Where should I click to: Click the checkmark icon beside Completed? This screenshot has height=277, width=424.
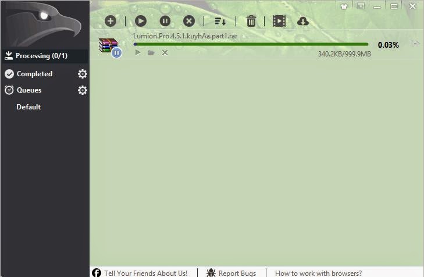(9, 74)
